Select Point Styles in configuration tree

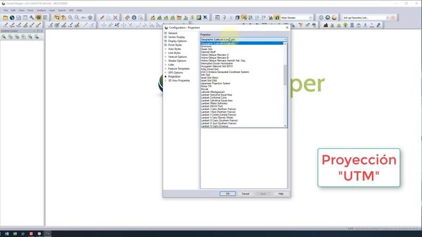click(175, 45)
